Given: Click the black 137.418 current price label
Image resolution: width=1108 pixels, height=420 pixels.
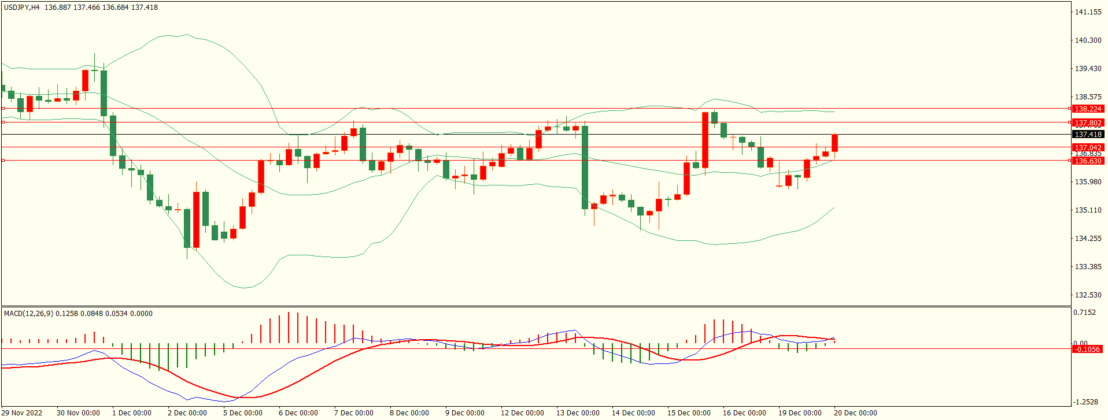Looking at the screenshot, I should 1088,135.
